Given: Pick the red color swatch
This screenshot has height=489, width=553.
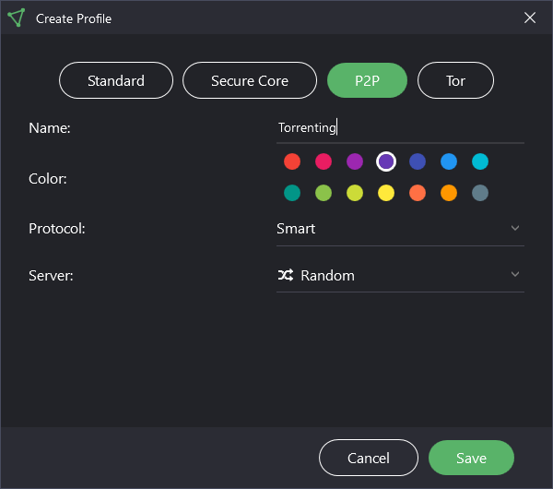Looking at the screenshot, I should [x=292, y=161].
